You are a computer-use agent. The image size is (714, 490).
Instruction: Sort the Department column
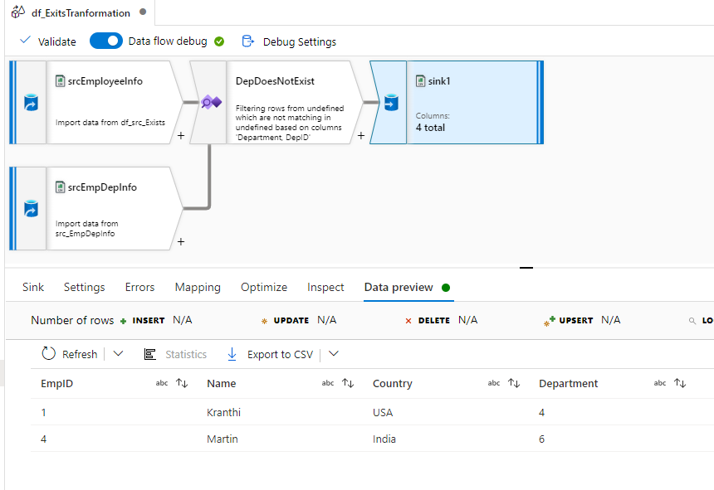[x=680, y=383]
